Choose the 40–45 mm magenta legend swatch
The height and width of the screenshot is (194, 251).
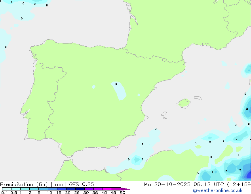(x=107, y=189)
